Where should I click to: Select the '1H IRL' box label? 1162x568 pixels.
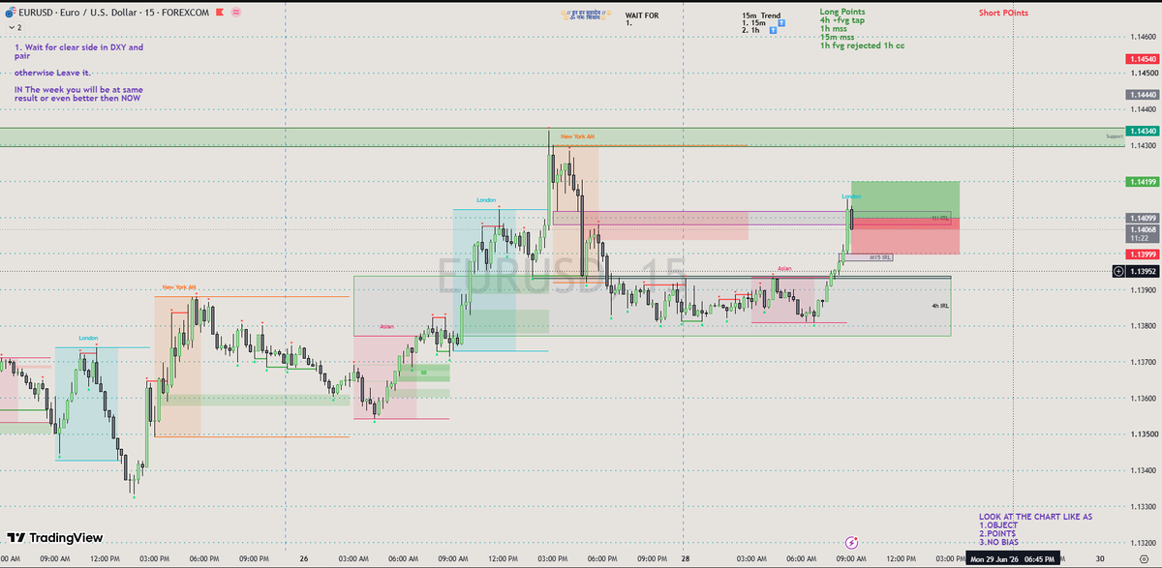pos(938,218)
